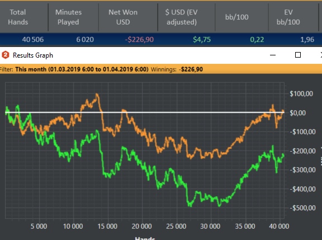Click the $0,00 y-axis label

pos(297,113)
